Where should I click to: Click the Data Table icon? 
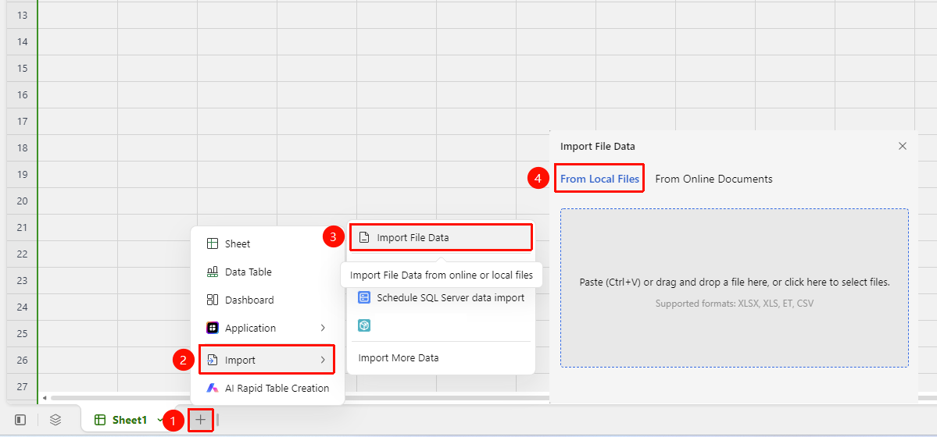[212, 272]
